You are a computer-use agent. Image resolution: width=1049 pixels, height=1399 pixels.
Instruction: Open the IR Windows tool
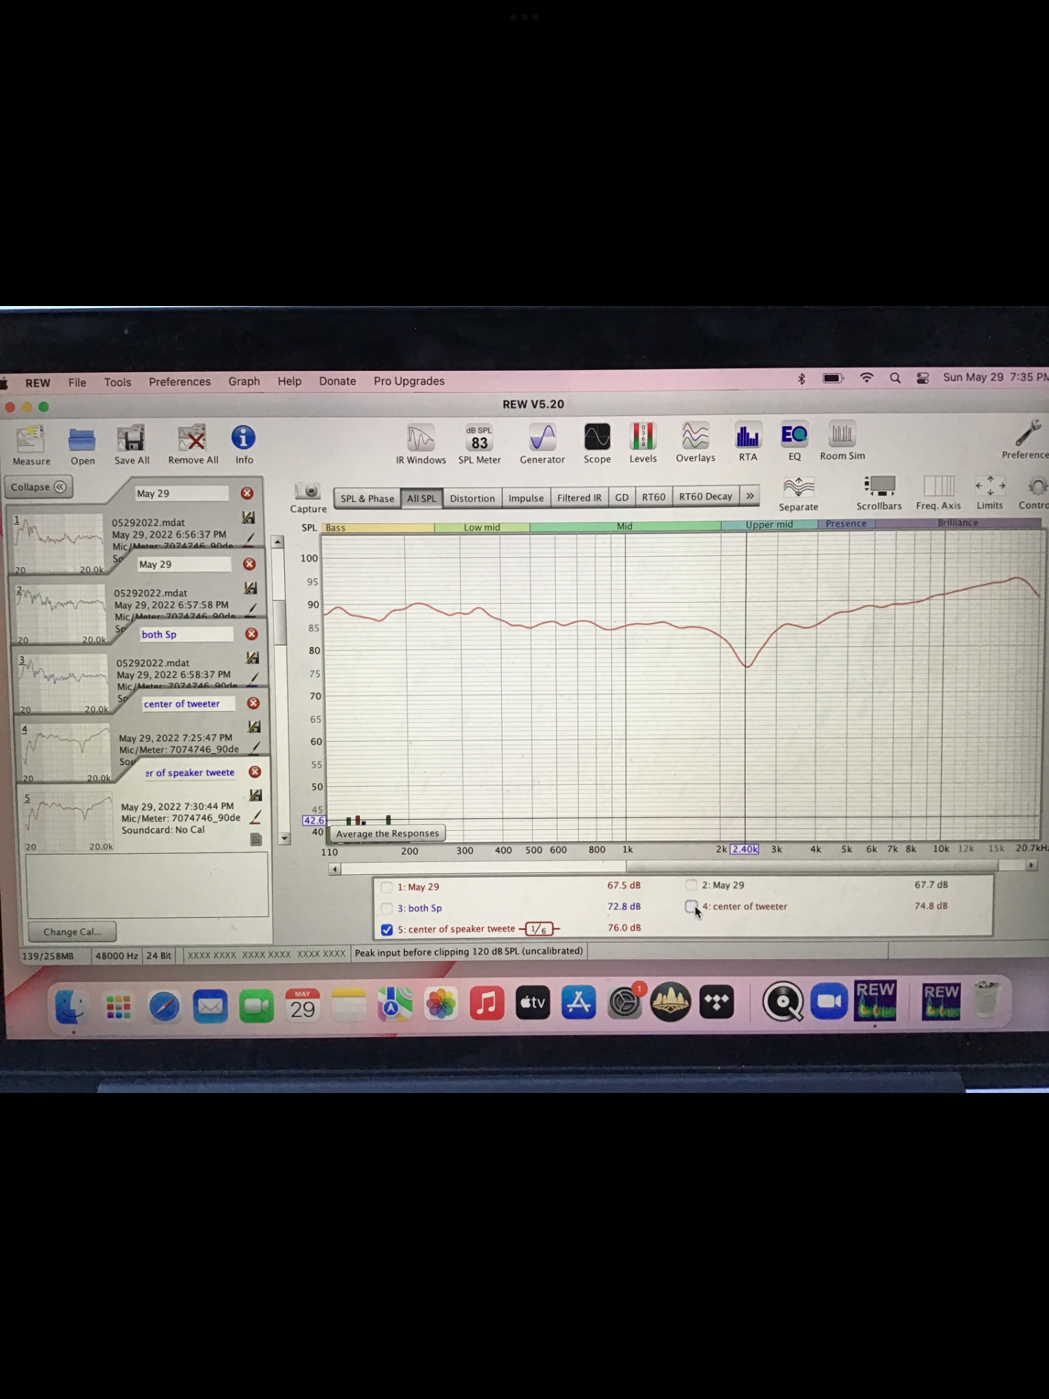coord(421,438)
